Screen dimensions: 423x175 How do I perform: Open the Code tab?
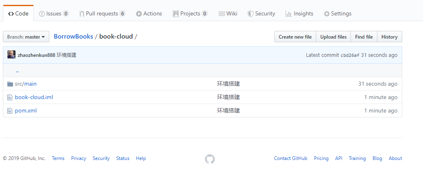coord(18,13)
